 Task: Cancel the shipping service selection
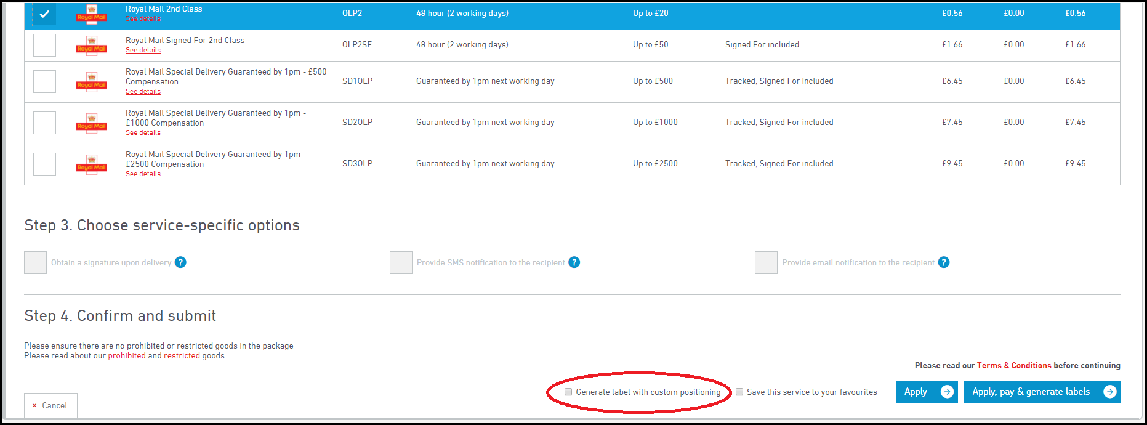point(50,405)
